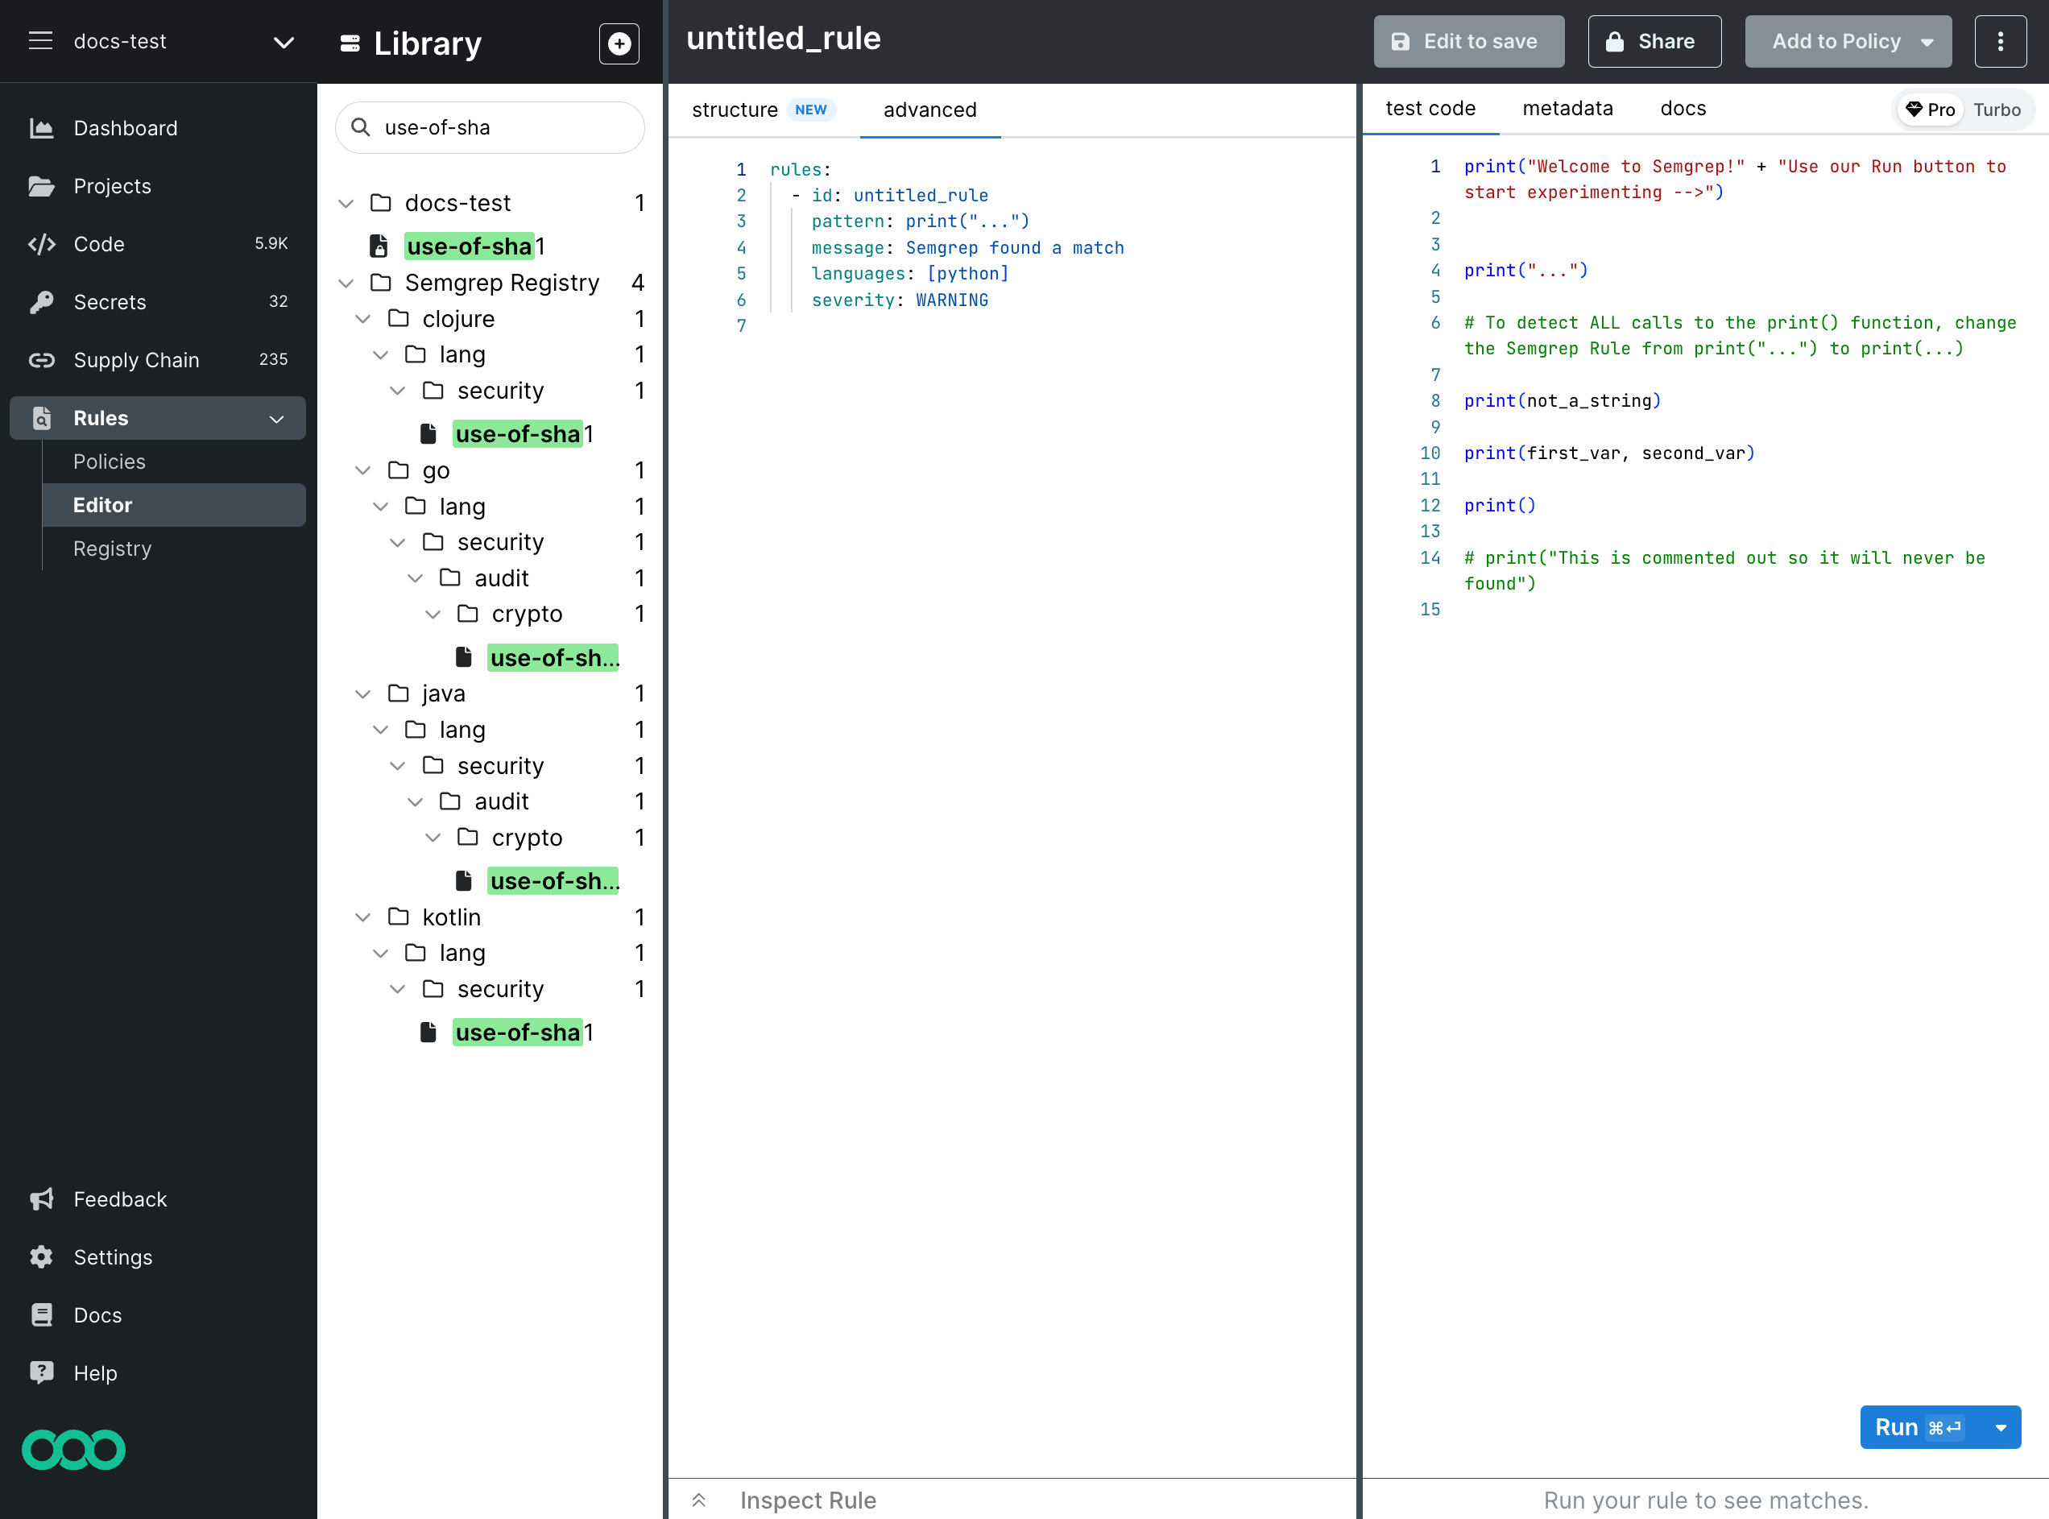
Task: Collapse the Semgrep Registry folder
Action: pyautogui.click(x=346, y=283)
